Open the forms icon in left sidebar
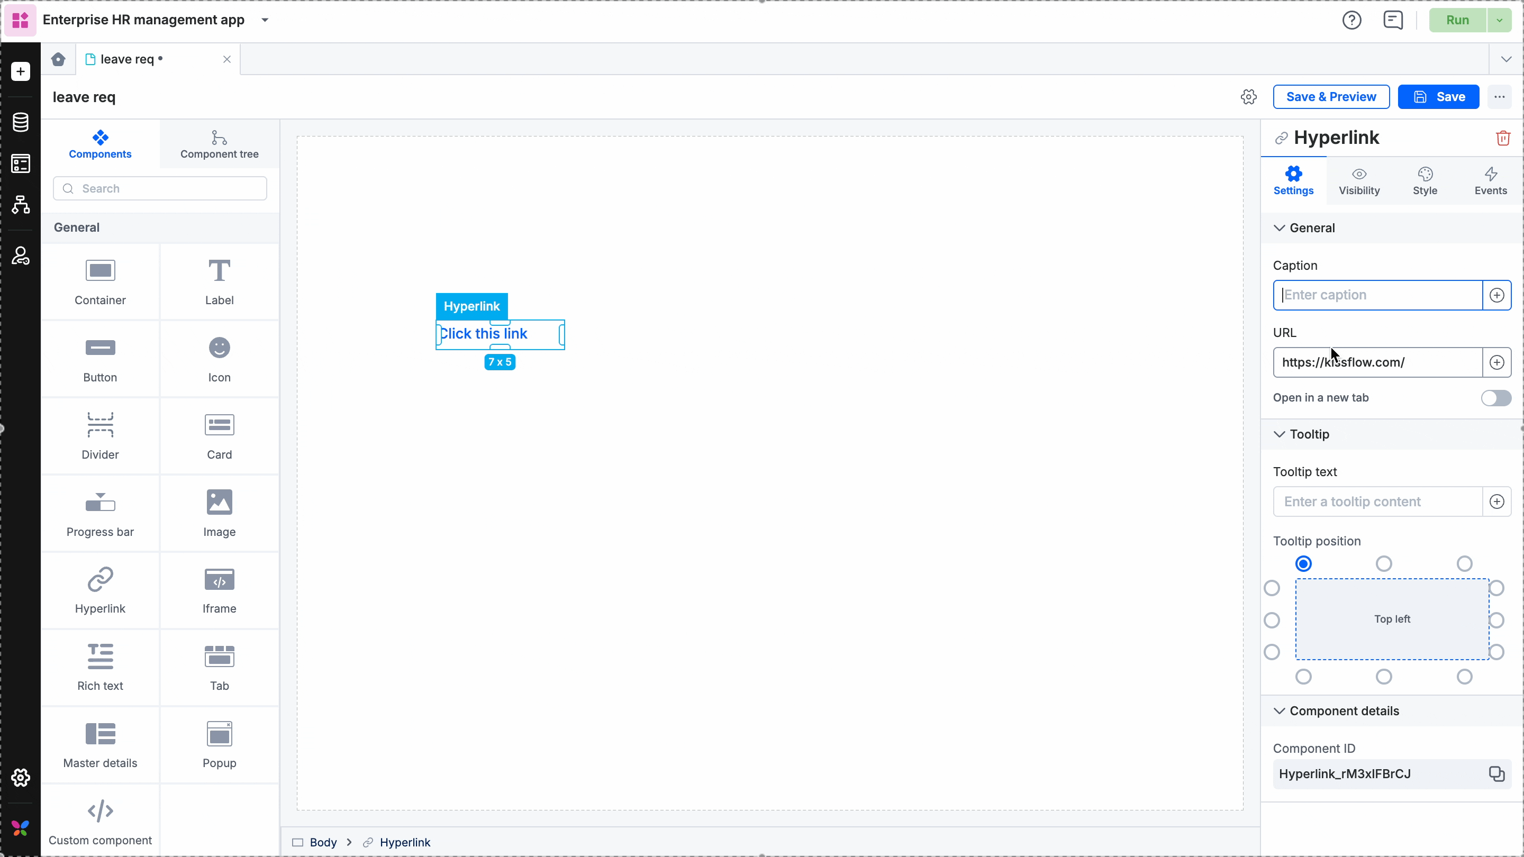Viewport: 1524px width, 857px height. point(21,164)
